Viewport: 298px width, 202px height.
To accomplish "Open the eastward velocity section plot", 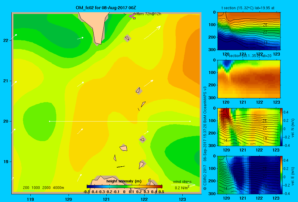I will (249, 175).
